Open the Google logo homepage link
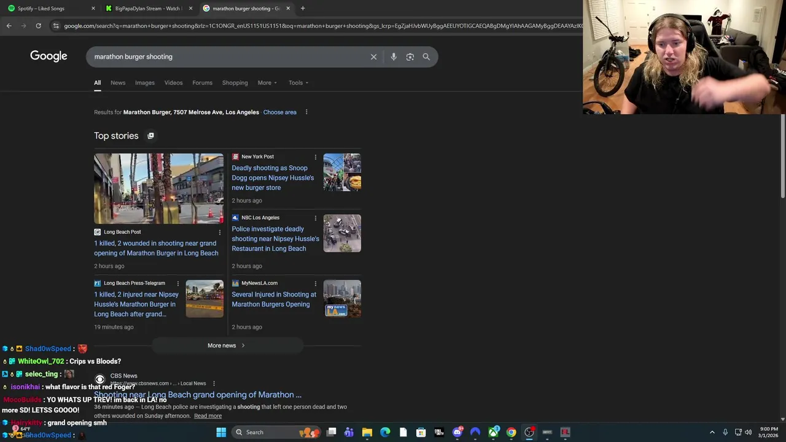Screen dimensions: 786x442 [x=49, y=56]
